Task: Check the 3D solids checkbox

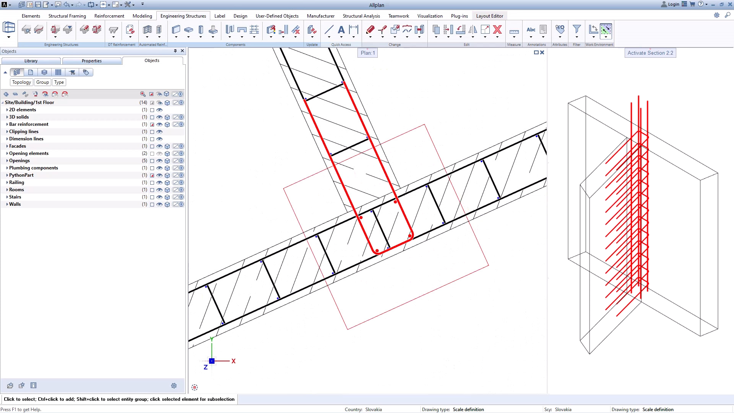Action: pyautogui.click(x=152, y=117)
